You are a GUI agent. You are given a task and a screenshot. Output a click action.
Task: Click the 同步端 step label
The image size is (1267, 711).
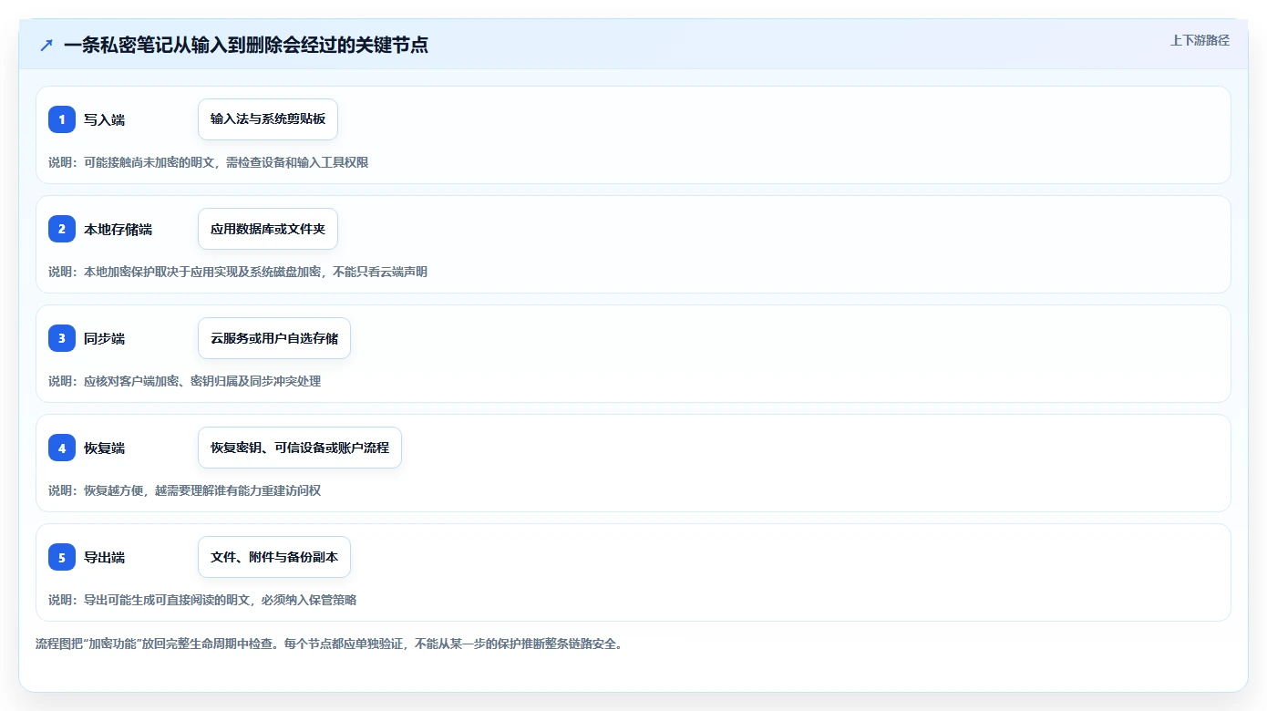(x=105, y=338)
